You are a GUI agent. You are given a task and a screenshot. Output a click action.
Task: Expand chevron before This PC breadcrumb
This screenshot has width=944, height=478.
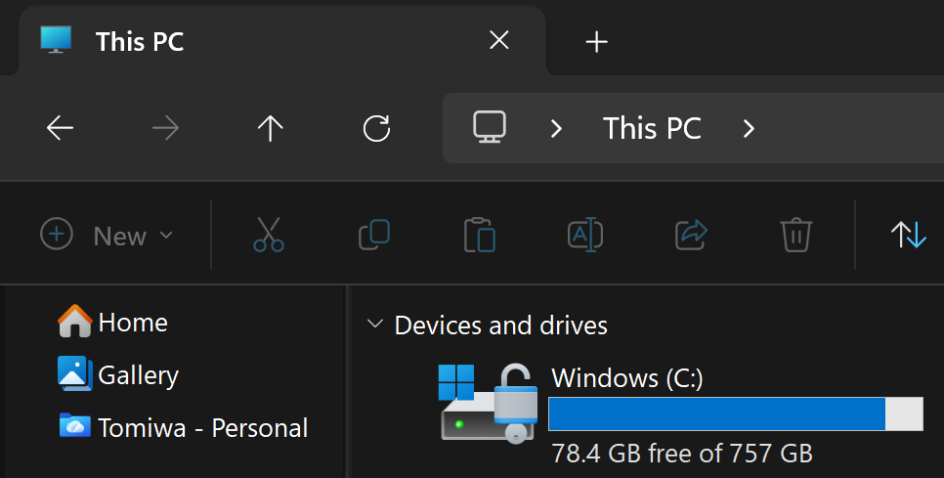556,128
